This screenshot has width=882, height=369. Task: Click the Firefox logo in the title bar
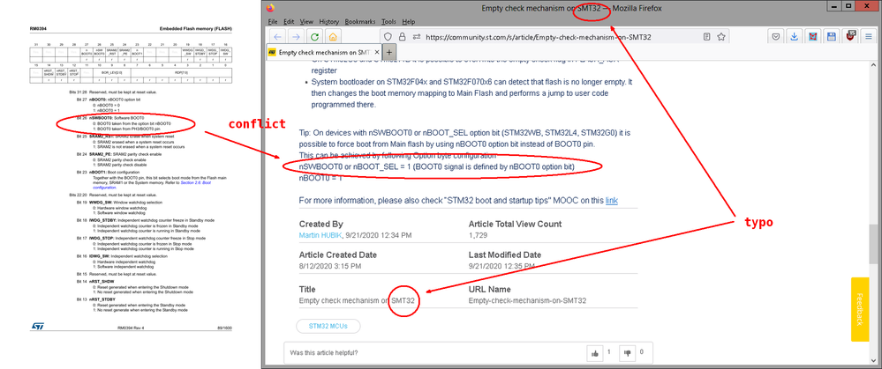pos(271,8)
